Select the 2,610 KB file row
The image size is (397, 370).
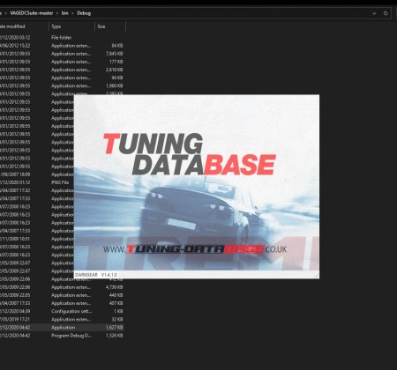click(x=62, y=70)
